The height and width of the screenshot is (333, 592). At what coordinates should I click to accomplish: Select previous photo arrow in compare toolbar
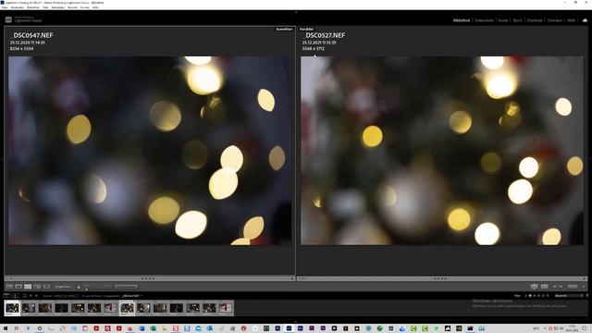tap(555, 287)
